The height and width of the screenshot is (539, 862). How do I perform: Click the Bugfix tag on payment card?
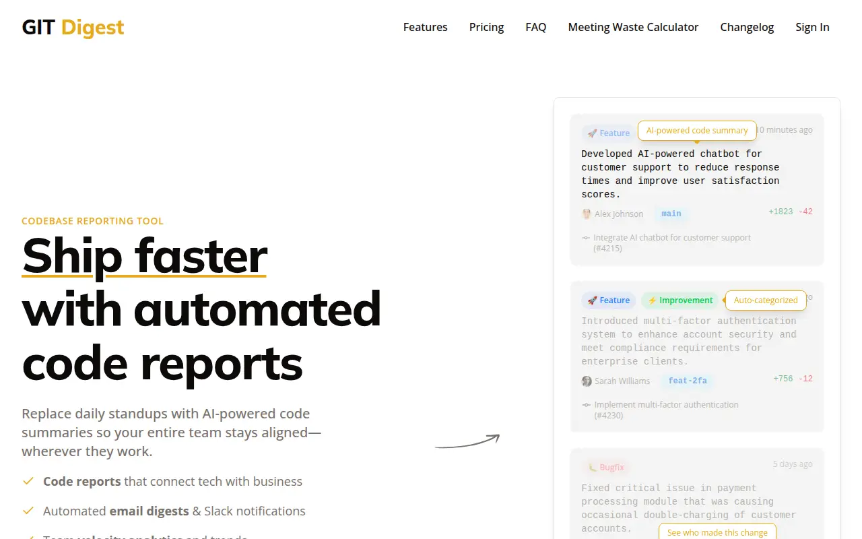click(606, 468)
